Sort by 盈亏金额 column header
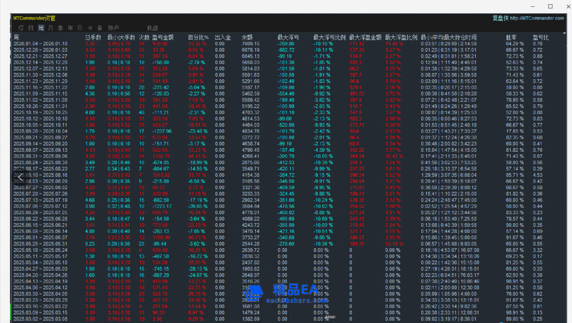The height and width of the screenshot is (323, 572). coord(163,38)
